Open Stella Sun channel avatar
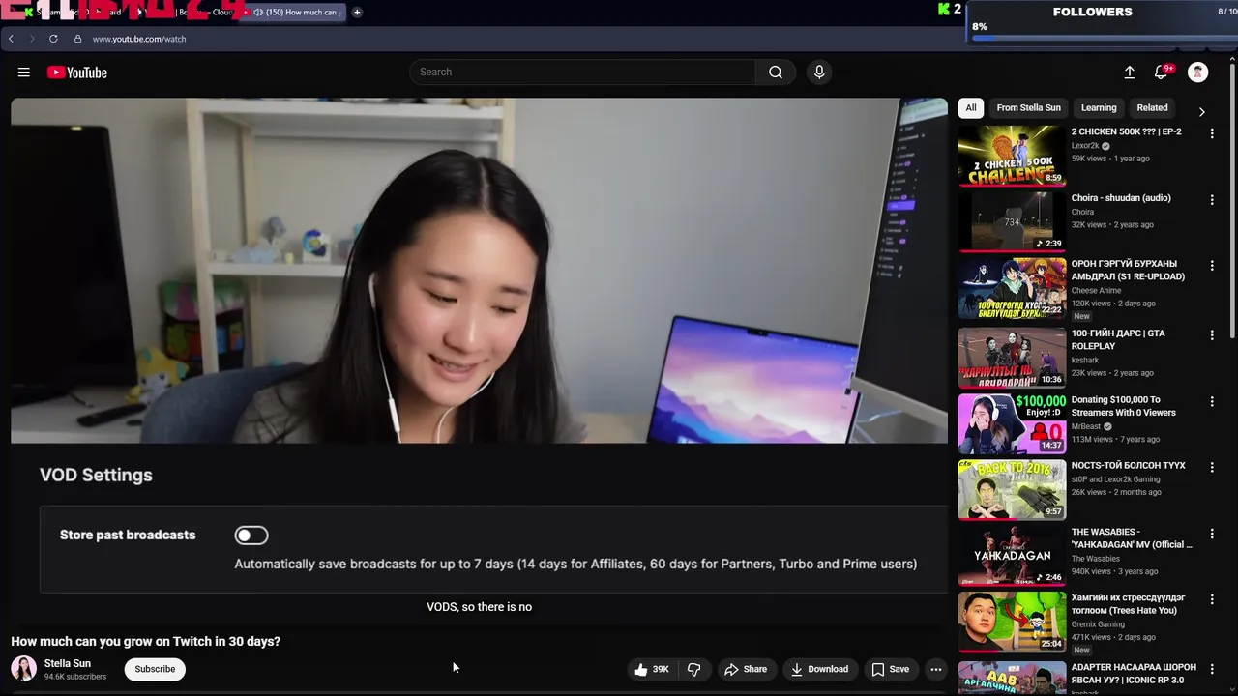Screen dimensions: 1238x696 pos(23,668)
